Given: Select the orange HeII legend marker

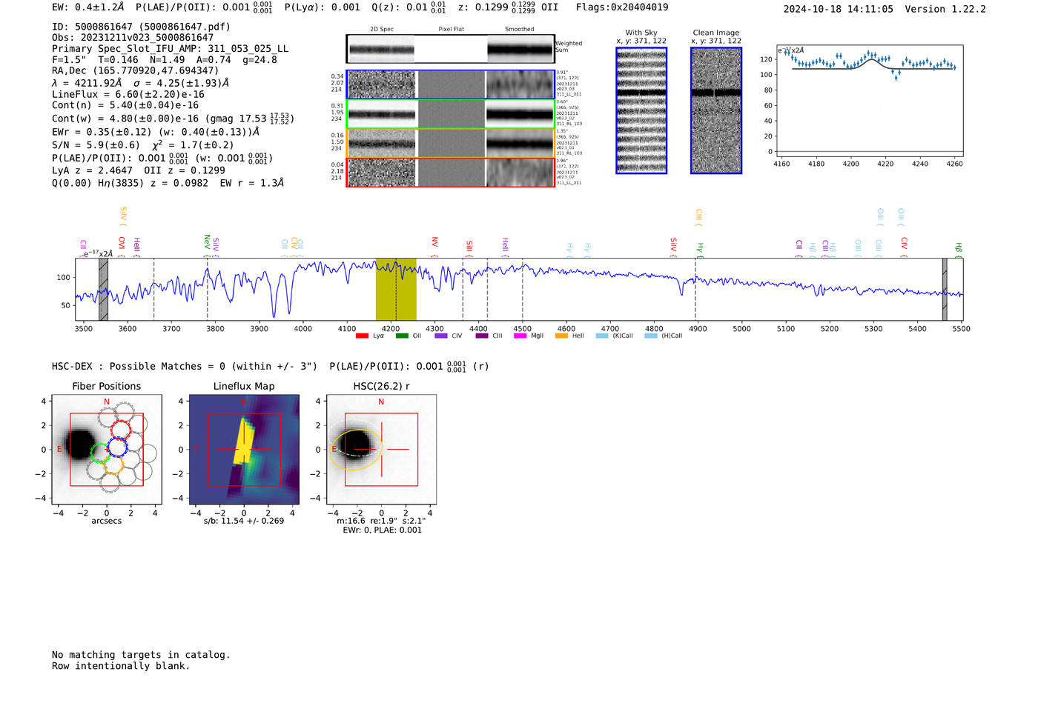Looking at the screenshot, I should tap(561, 336).
